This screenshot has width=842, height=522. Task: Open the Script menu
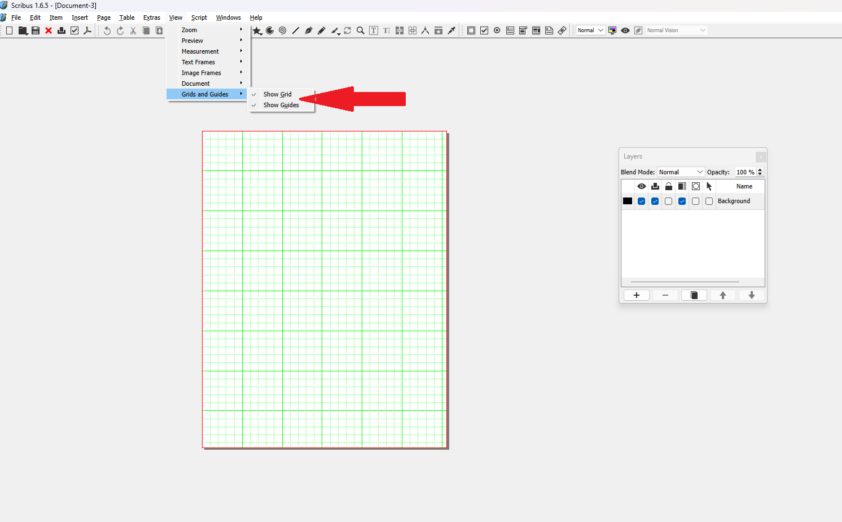pos(199,17)
